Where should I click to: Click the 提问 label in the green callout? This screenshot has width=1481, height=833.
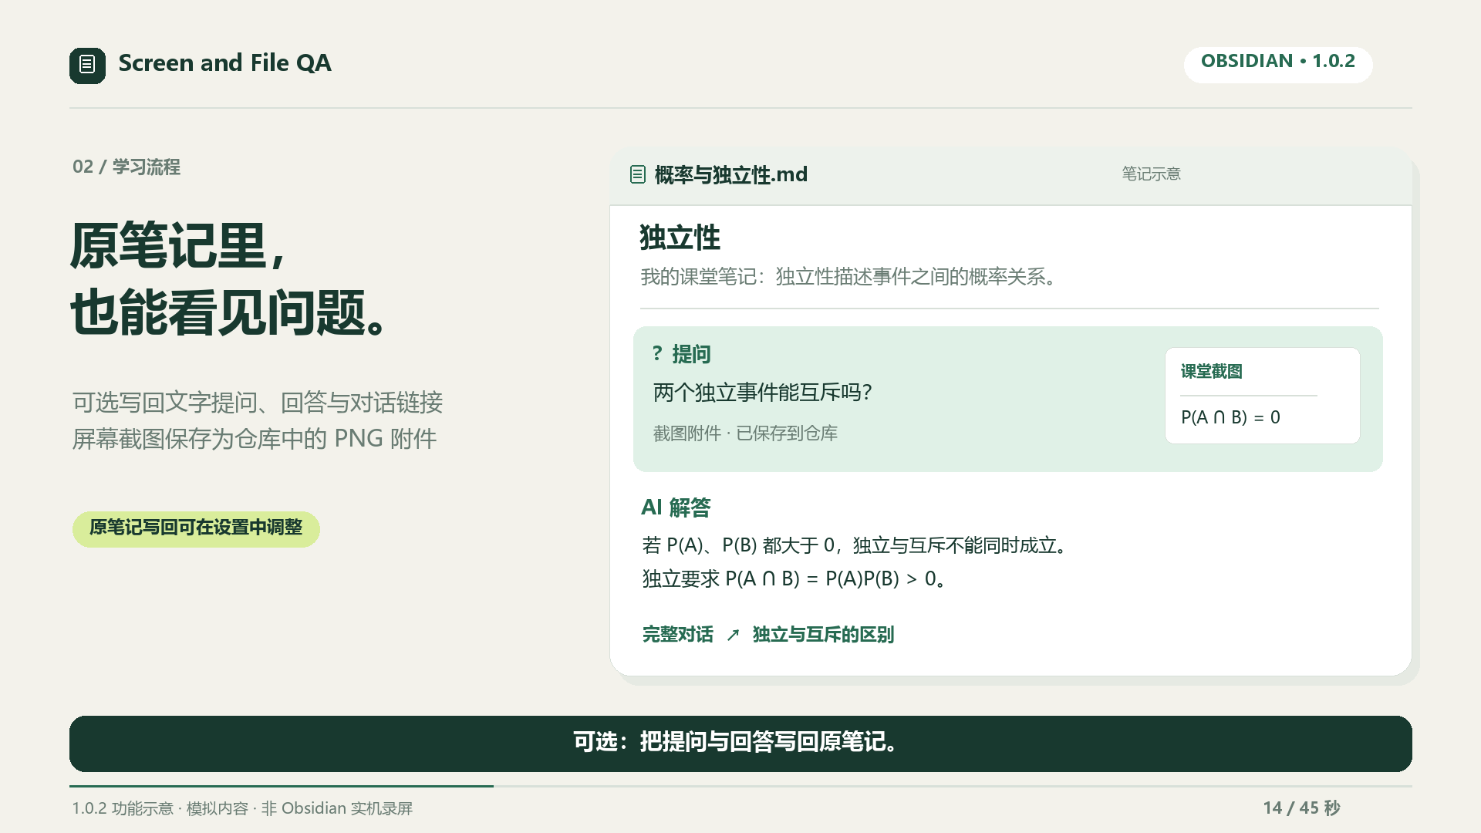[x=691, y=354]
